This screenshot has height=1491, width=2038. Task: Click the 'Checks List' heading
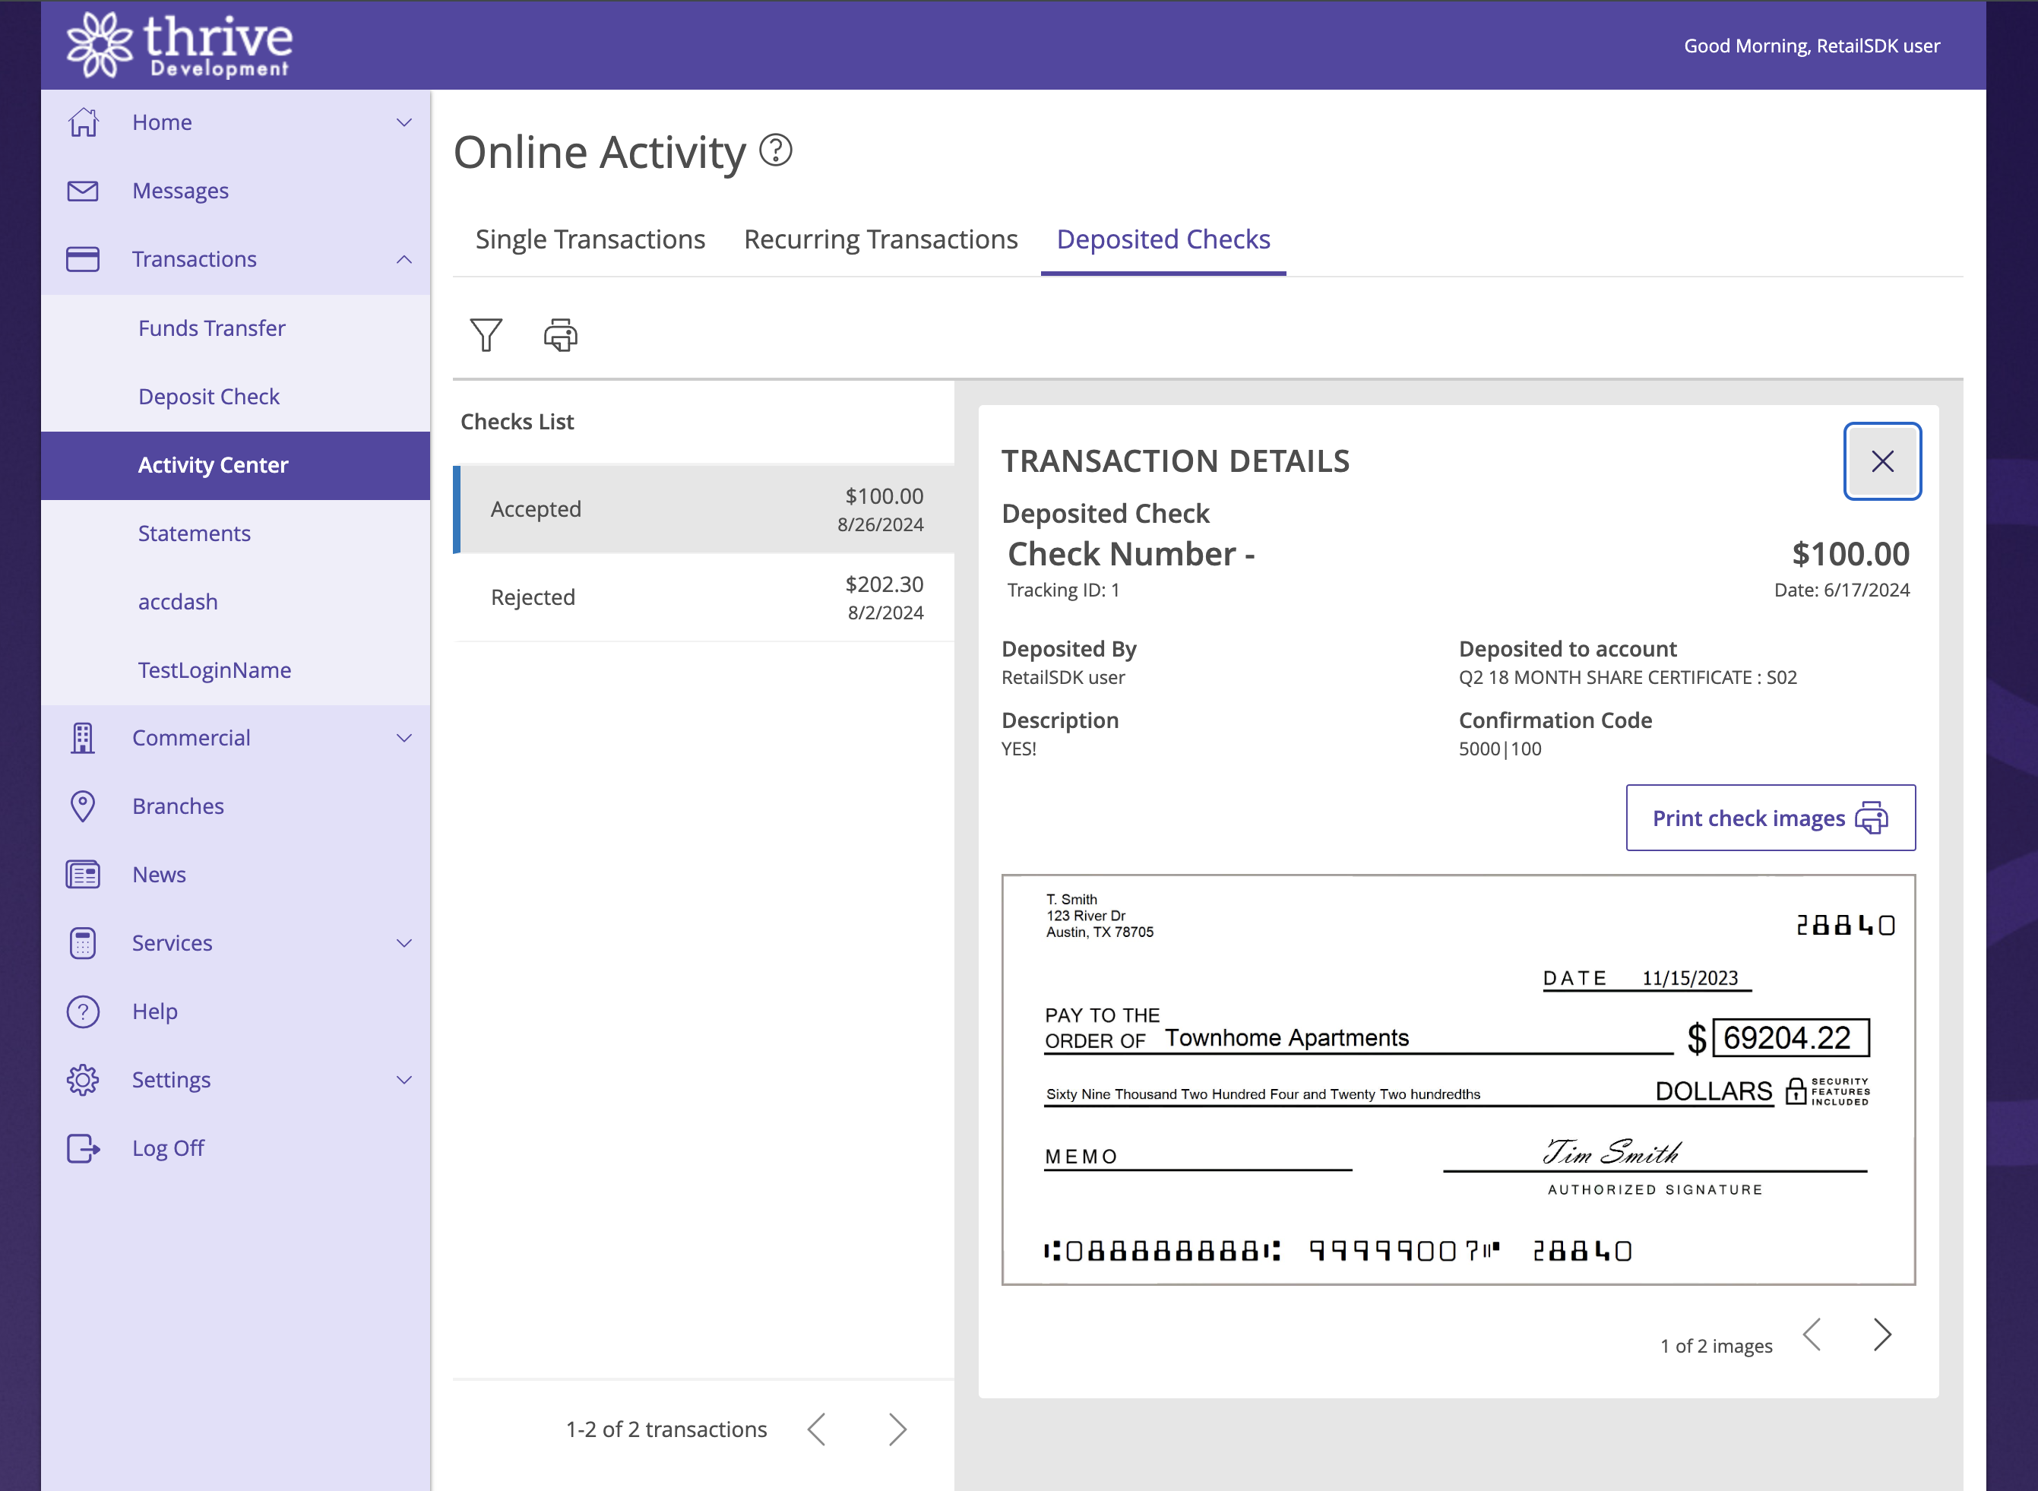click(517, 422)
